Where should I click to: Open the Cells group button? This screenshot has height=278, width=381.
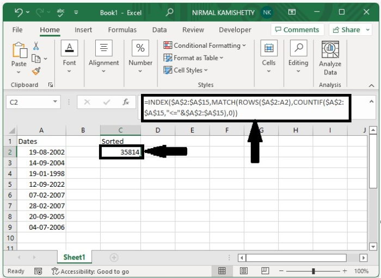coord(269,56)
